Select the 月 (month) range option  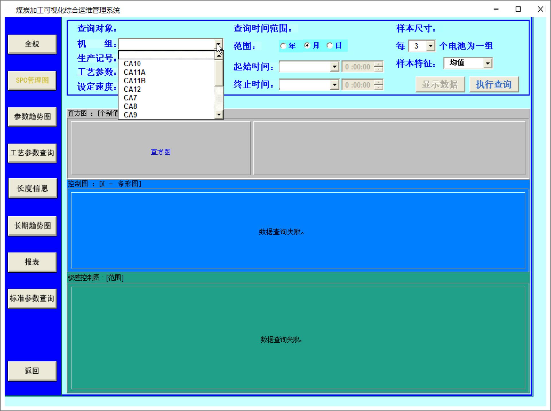pyautogui.click(x=307, y=46)
